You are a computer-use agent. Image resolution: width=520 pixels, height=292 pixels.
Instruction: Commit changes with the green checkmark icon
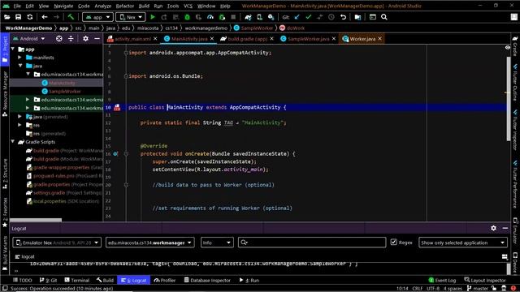(309, 17)
